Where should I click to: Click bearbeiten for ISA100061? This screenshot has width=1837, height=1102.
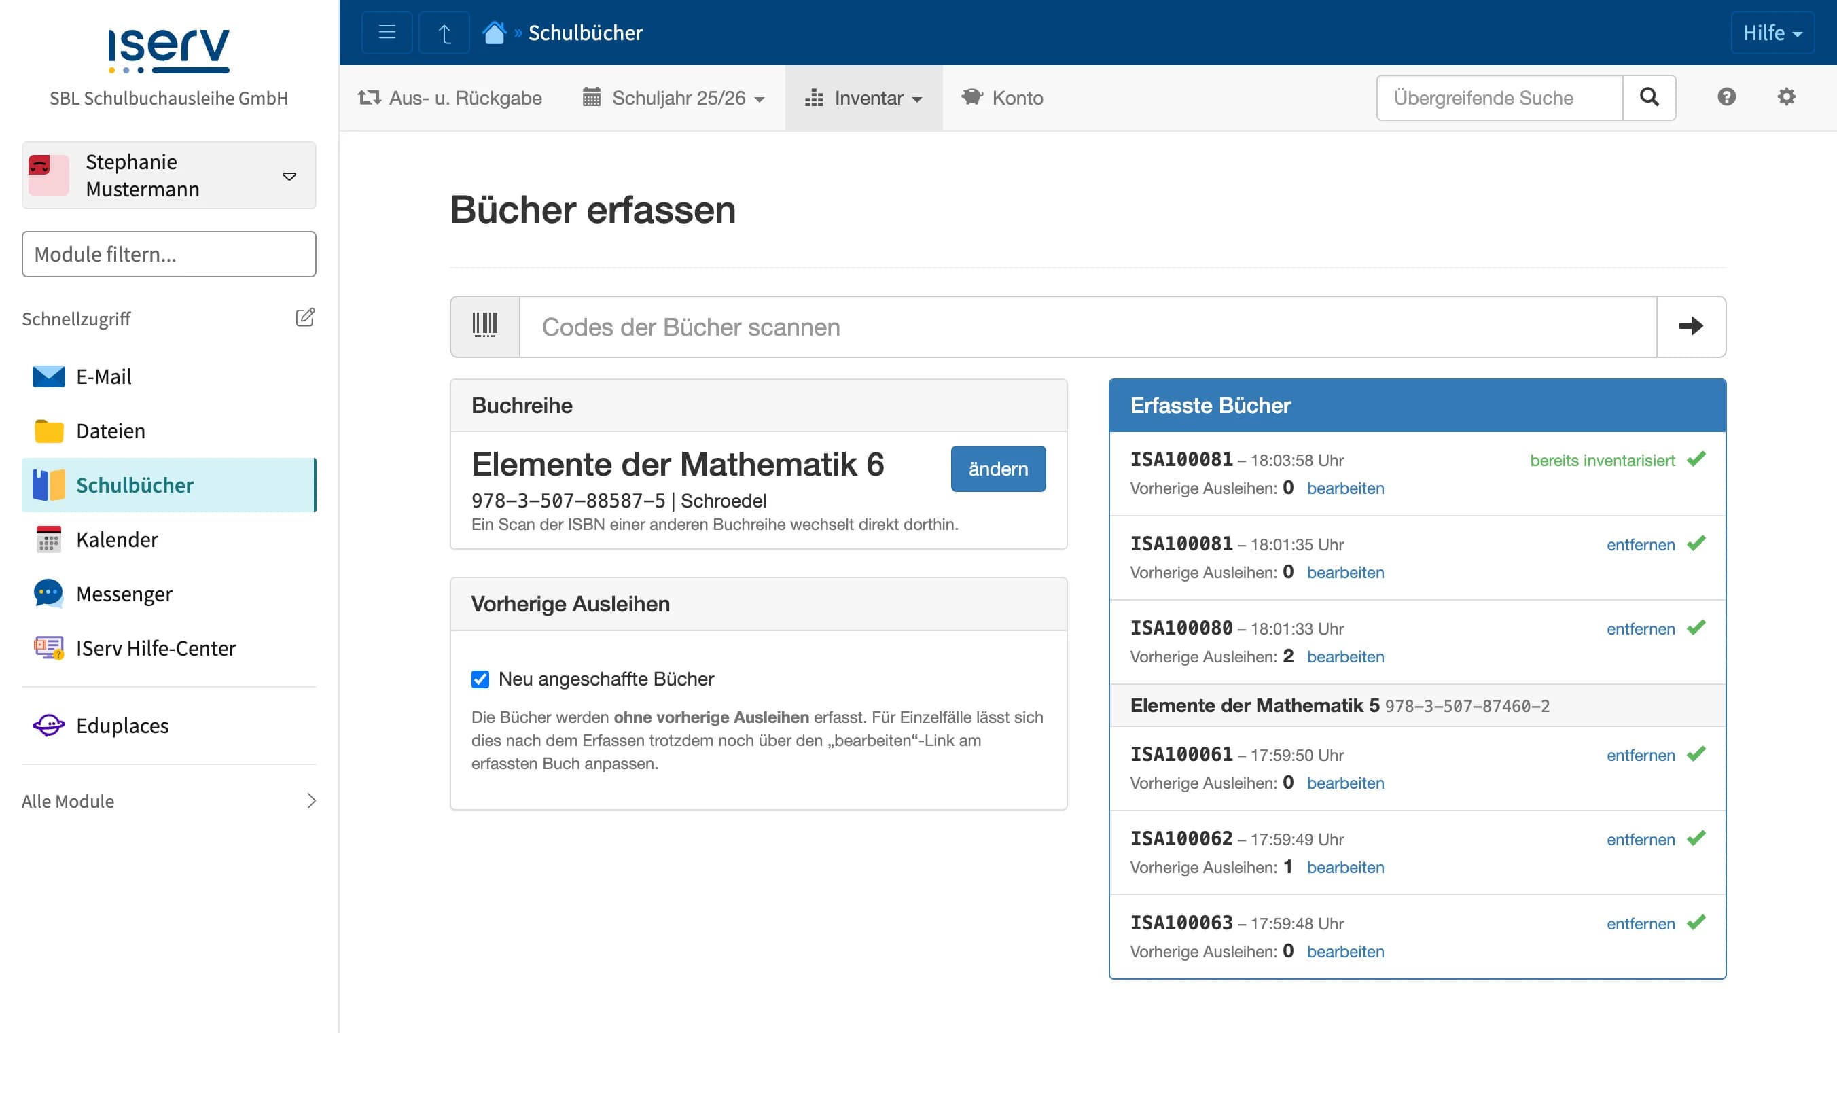[1345, 783]
